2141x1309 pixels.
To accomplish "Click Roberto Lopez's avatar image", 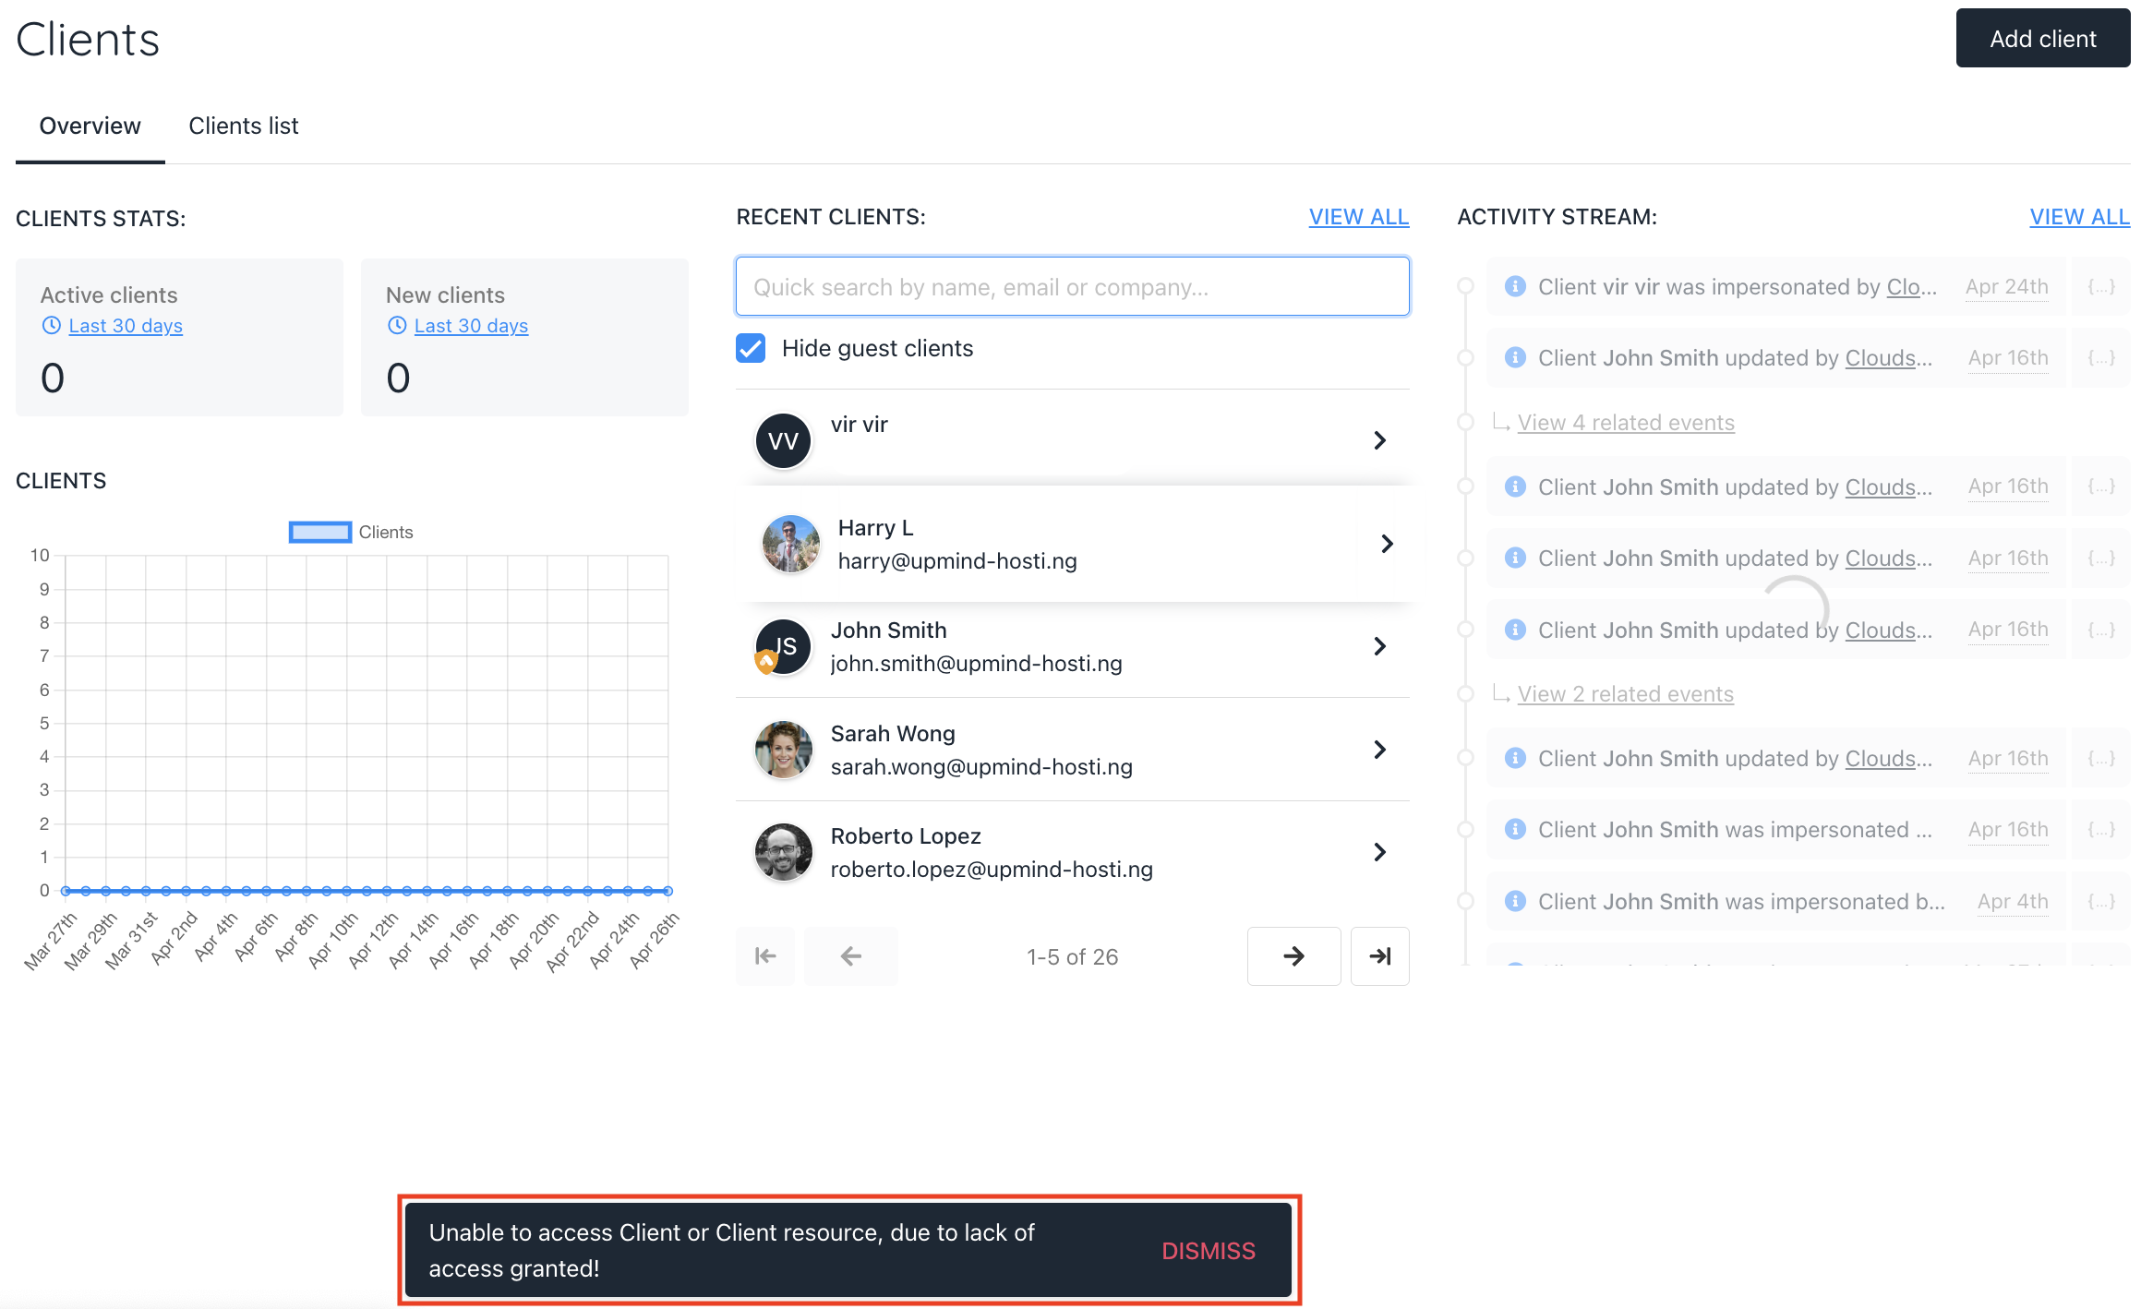I will click(x=783, y=852).
